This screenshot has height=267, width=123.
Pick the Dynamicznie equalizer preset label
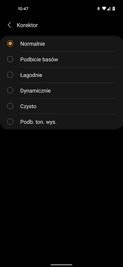point(35,91)
